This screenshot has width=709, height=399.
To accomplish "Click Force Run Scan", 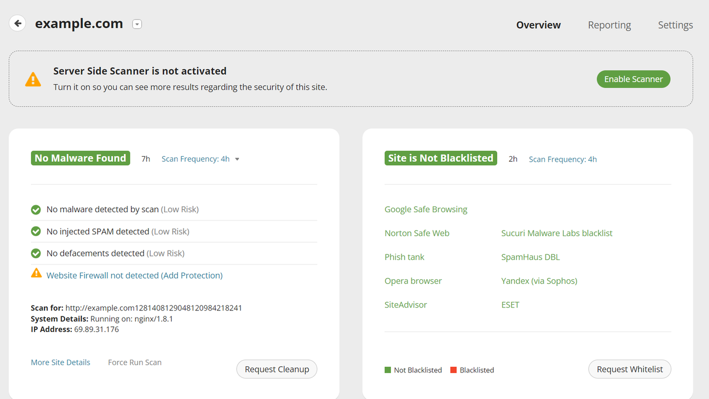I will coord(135,362).
